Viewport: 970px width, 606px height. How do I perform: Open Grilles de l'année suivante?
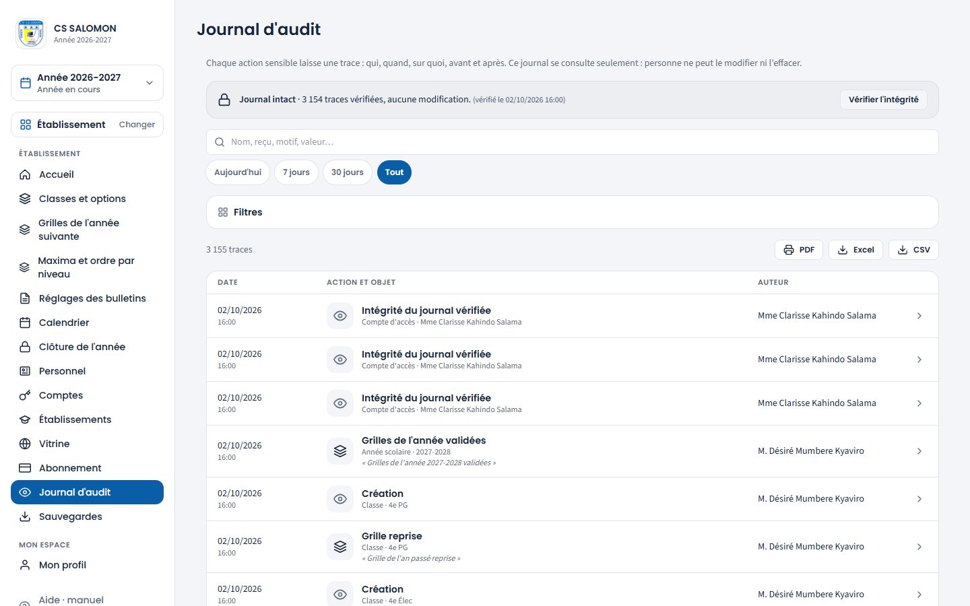tap(87, 230)
